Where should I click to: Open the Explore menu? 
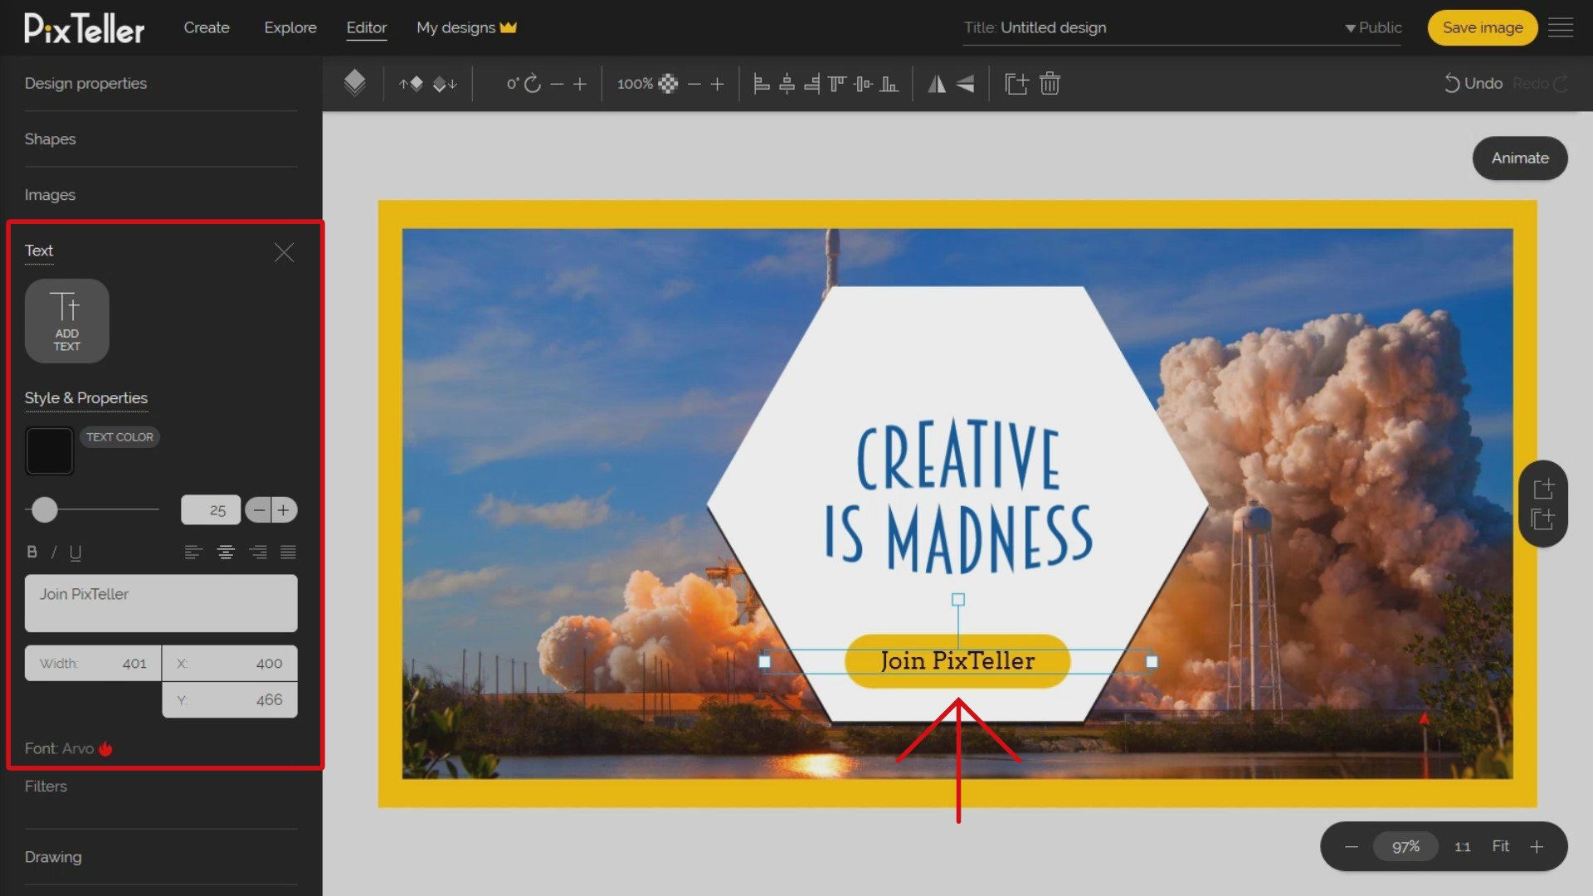pos(290,27)
